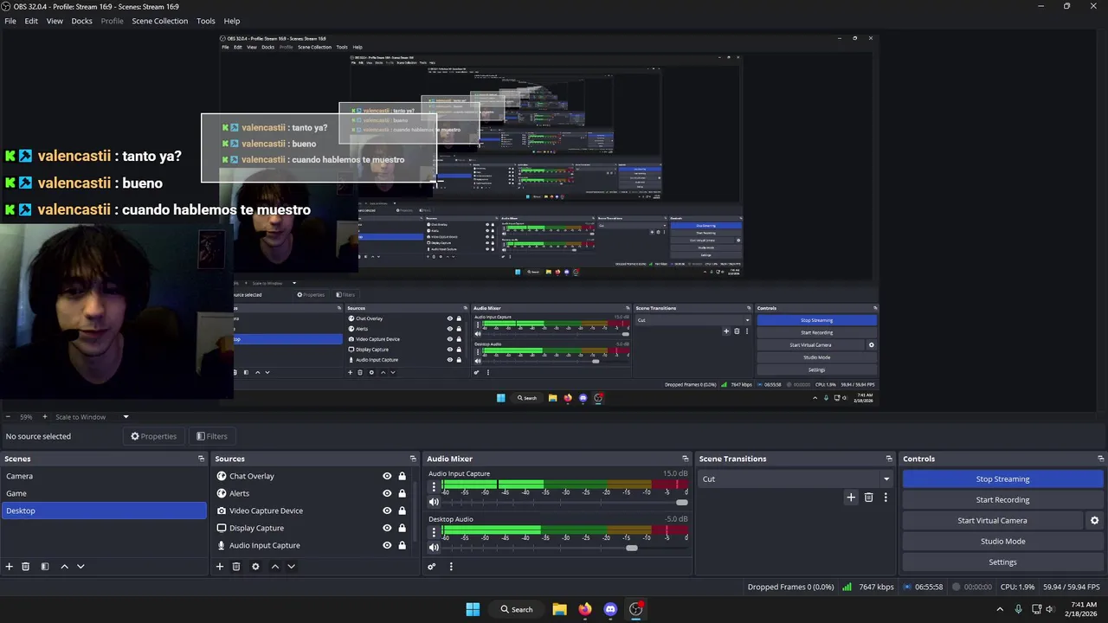
Task: Hide the Chat Overlay source eye icon
Action: coord(387,476)
